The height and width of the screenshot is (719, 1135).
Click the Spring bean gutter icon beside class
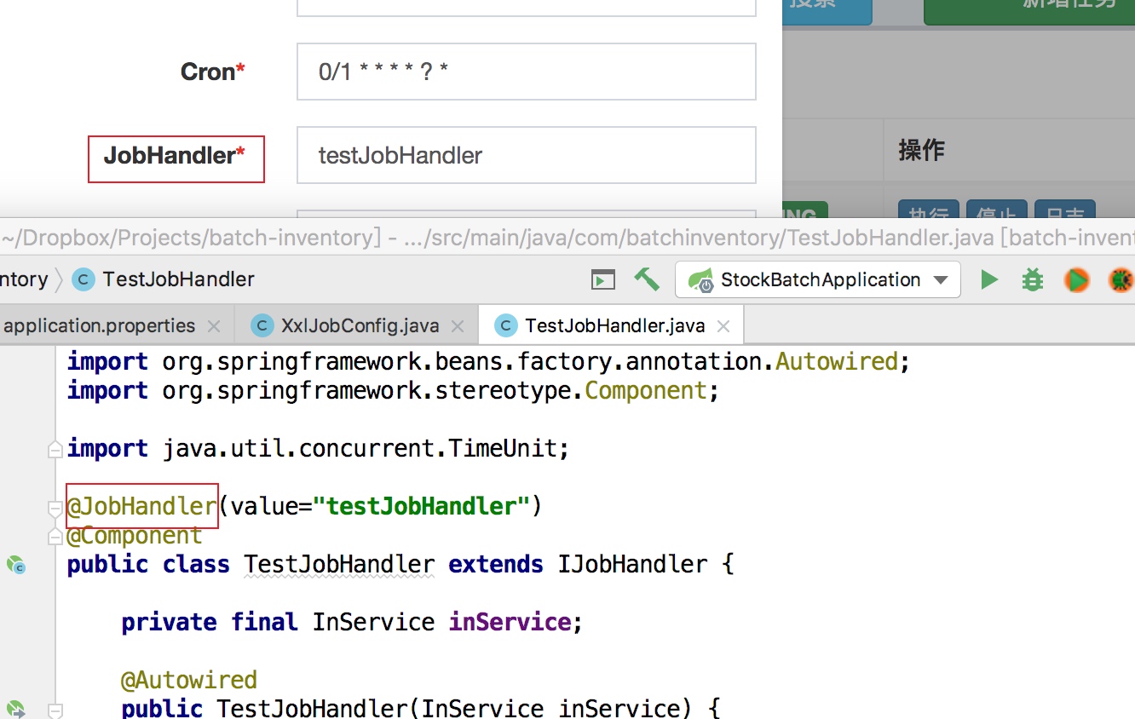[x=16, y=564]
